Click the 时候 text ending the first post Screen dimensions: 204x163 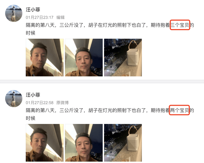31,33
